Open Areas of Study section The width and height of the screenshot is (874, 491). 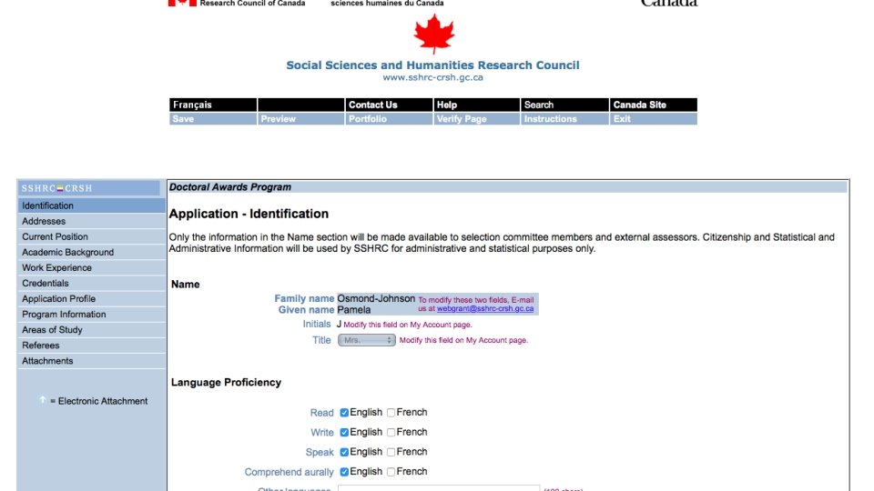tap(92, 330)
